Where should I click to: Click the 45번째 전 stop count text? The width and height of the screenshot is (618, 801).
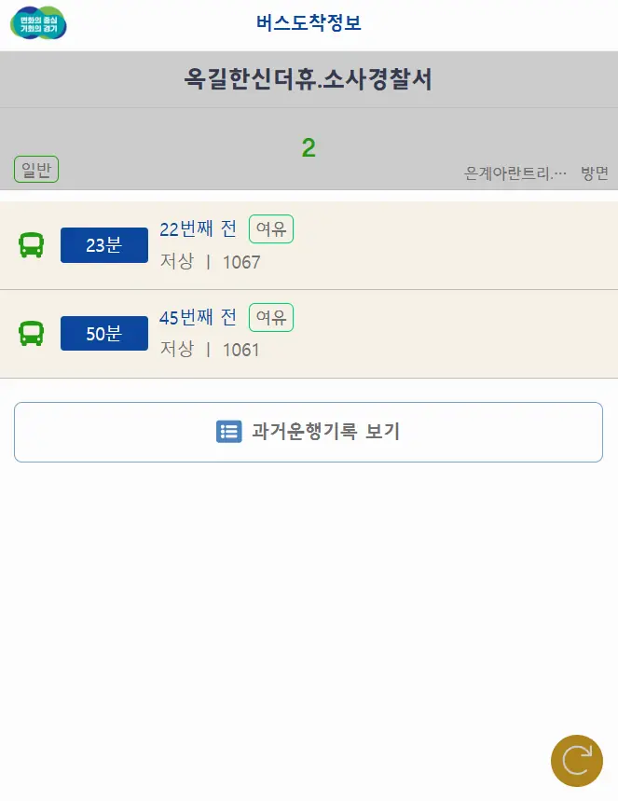pyautogui.click(x=199, y=317)
